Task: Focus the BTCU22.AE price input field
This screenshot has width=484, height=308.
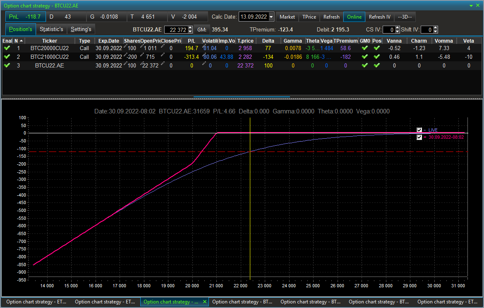Action: point(176,30)
